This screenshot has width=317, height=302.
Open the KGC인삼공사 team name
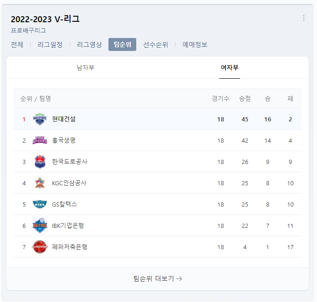pyautogui.click(x=69, y=183)
